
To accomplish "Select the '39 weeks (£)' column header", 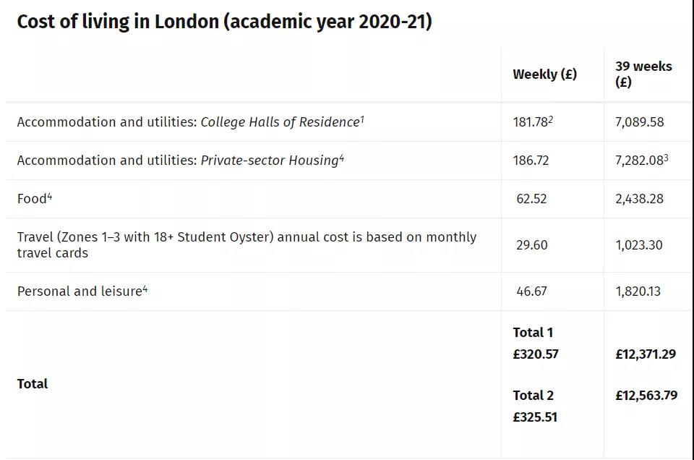I will click(x=643, y=74).
